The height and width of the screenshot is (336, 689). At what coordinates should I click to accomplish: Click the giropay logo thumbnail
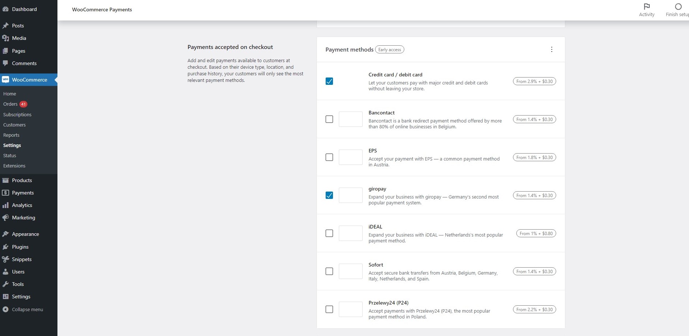[351, 195]
